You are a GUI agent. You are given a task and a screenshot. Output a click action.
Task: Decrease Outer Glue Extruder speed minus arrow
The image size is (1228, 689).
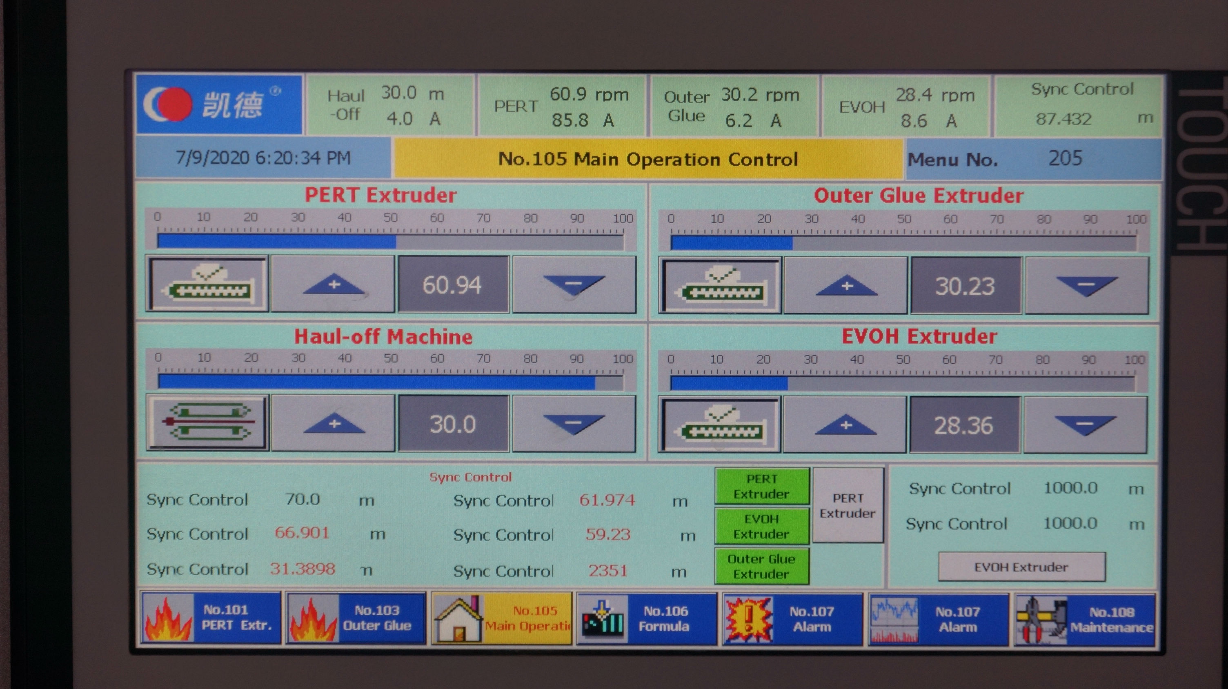tap(1087, 286)
